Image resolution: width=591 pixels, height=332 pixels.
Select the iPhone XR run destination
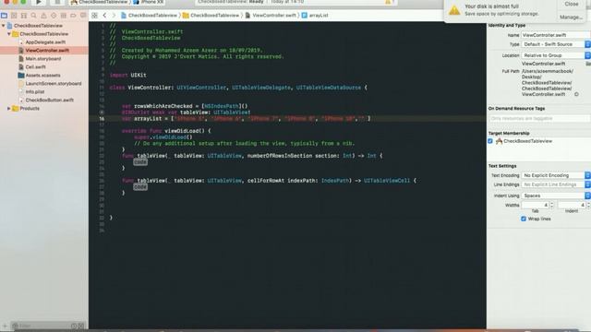149,2
